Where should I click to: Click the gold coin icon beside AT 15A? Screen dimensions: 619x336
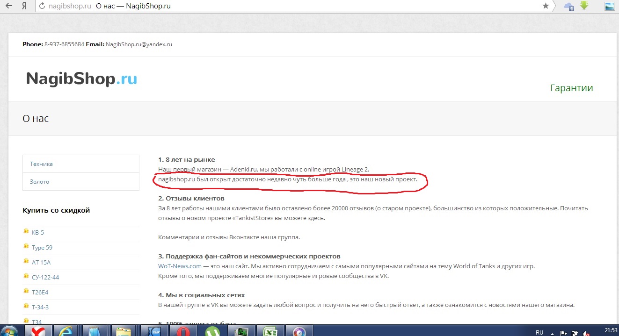coord(26,261)
